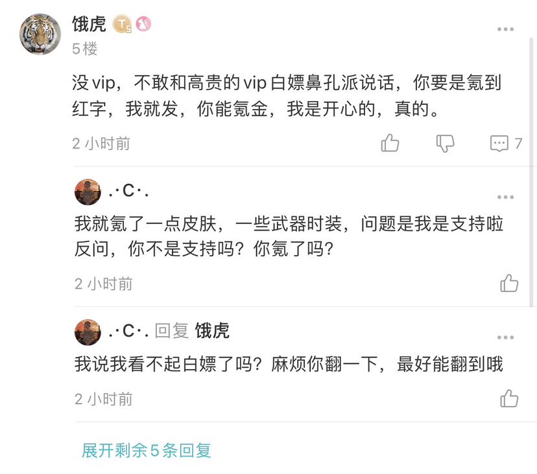Open the comment bubble showing 7 replies
The image size is (537, 474).
click(x=499, y=143)
